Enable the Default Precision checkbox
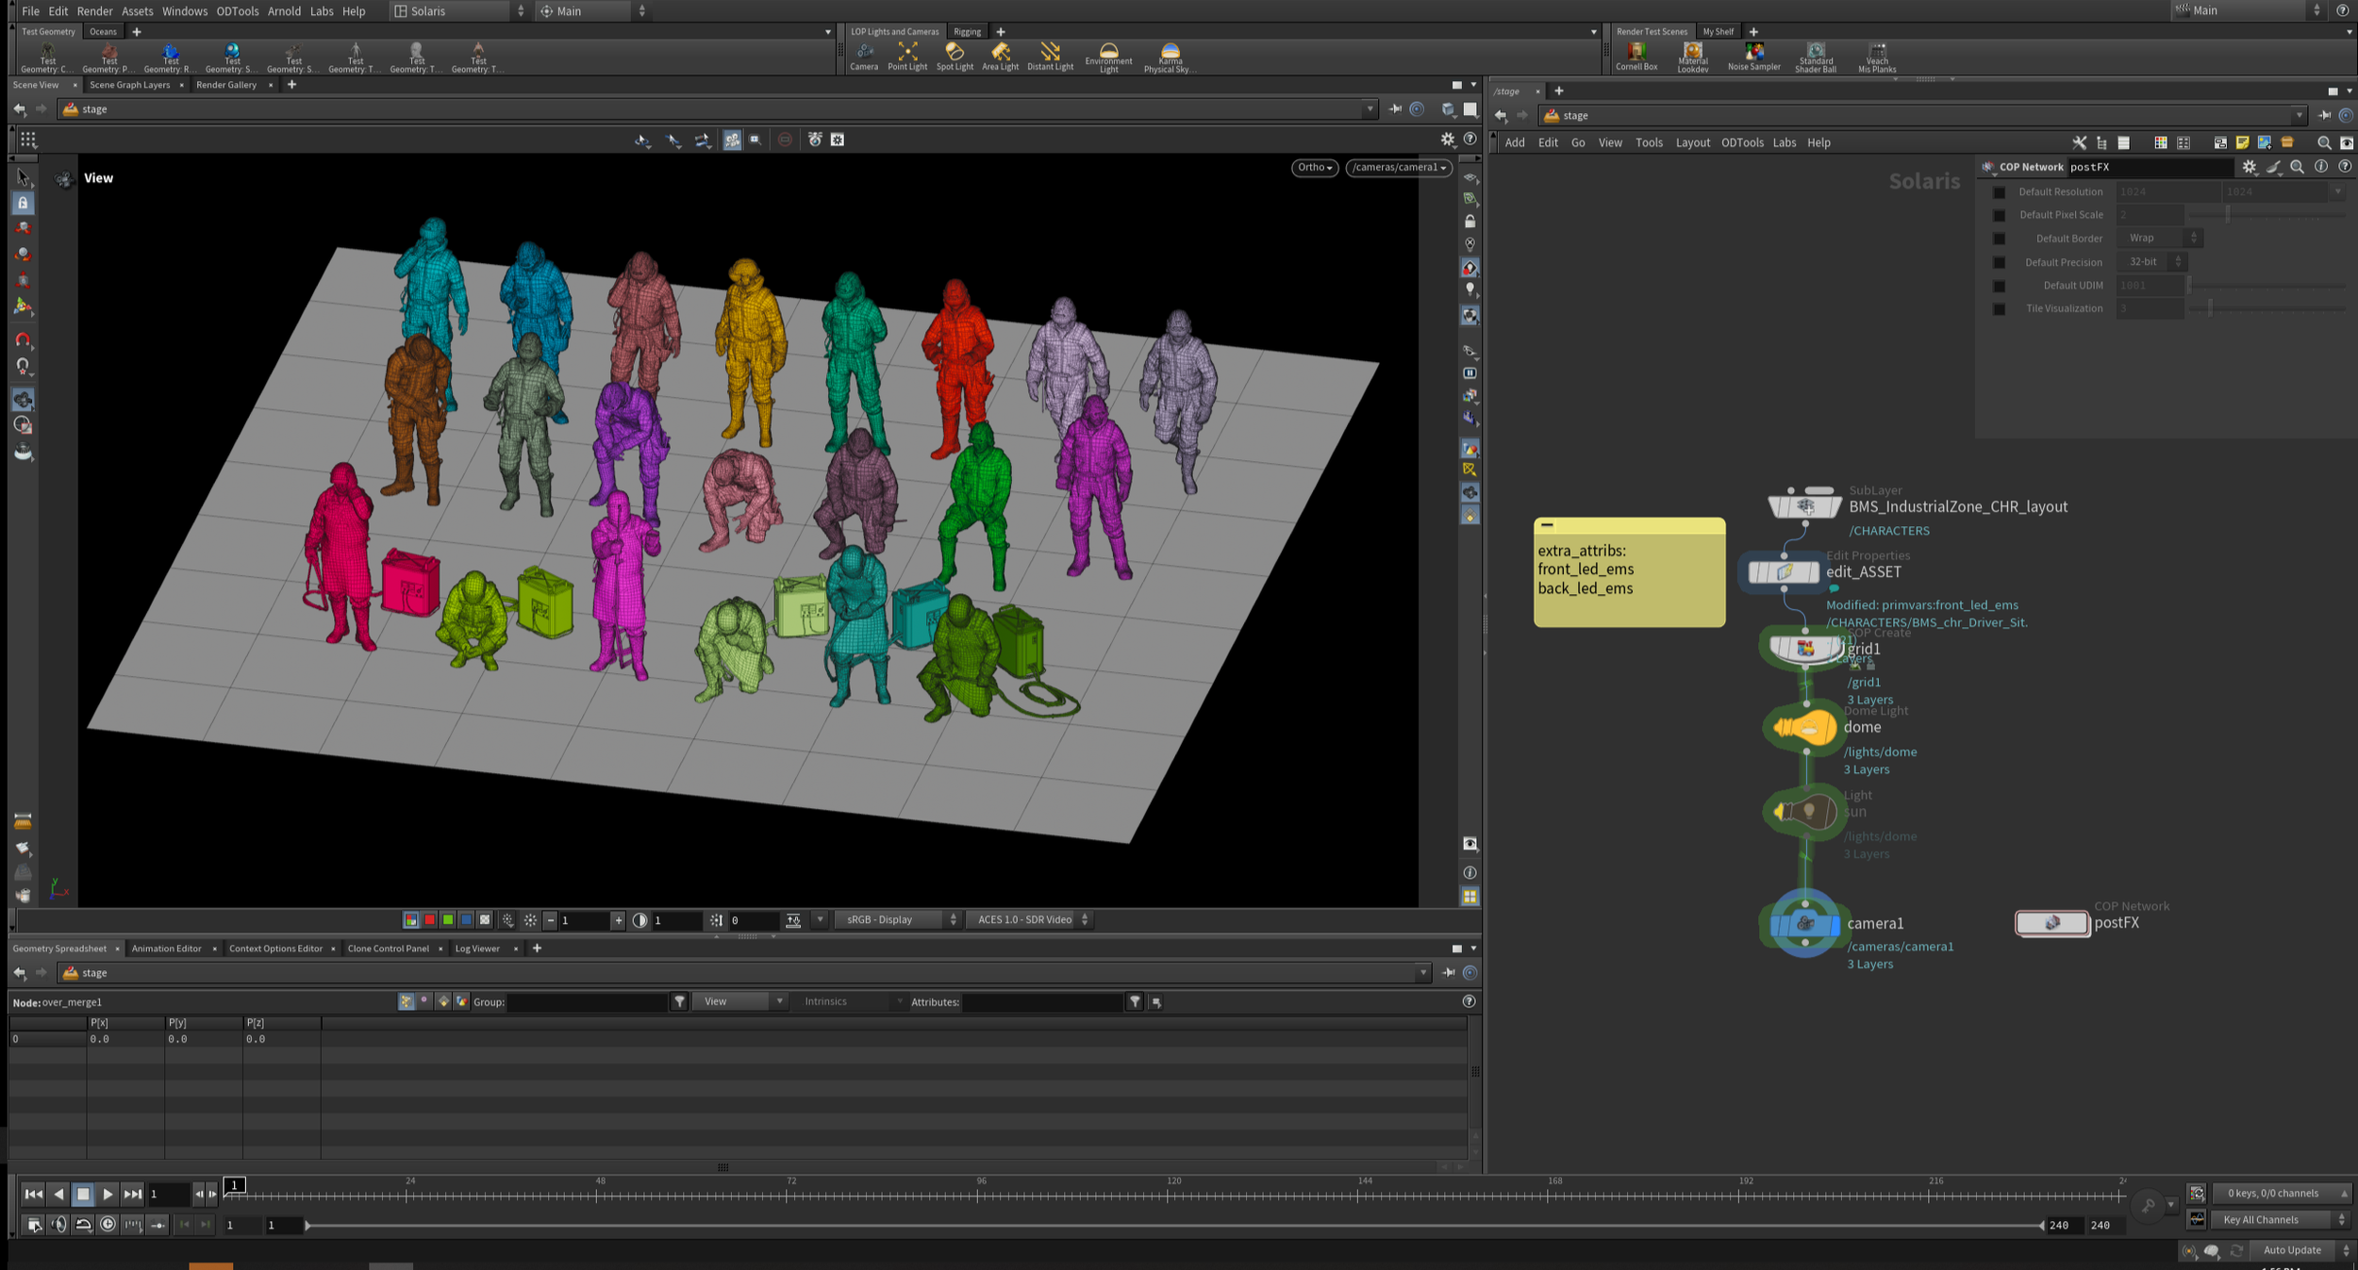2358x1270 pixels. [1999, 263]
